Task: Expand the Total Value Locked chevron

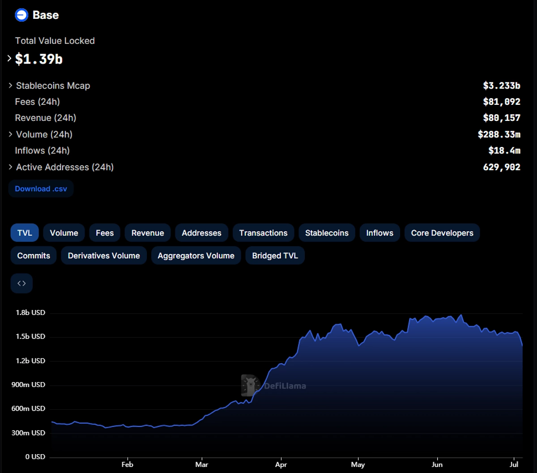Action: tap(10, 58)
